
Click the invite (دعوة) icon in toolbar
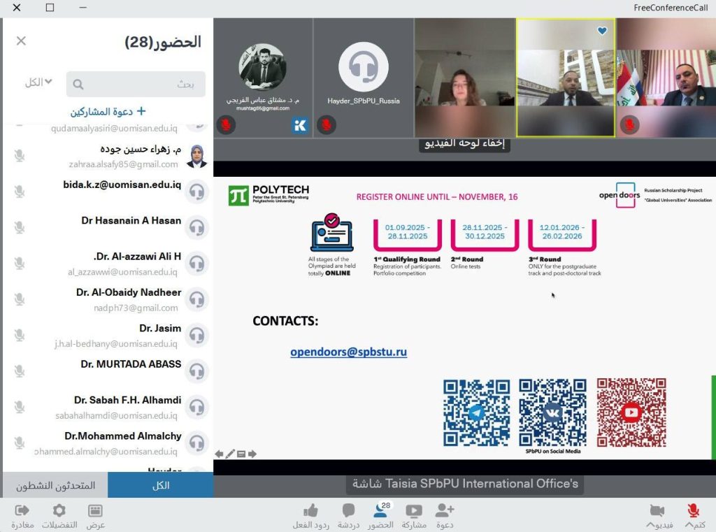click(x=445, y=511)
